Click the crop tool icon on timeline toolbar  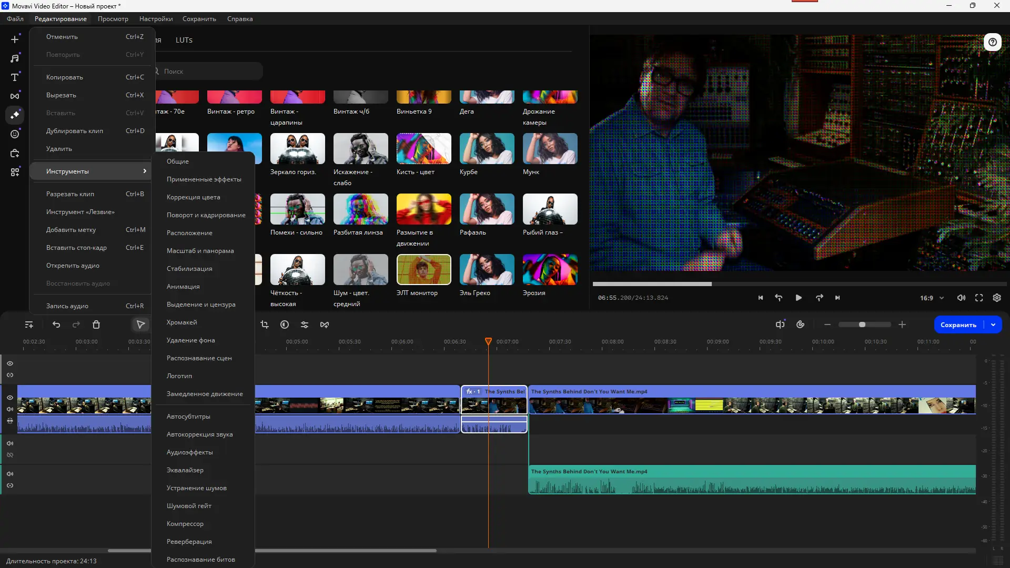[x=265, y=324]
